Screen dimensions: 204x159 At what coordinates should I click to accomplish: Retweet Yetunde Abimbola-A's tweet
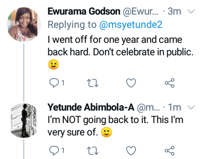(92, 151)
